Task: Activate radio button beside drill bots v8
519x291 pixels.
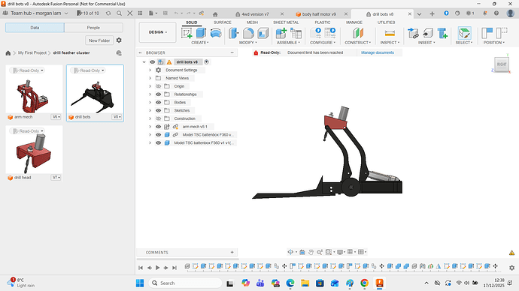Action: point(207,62)
